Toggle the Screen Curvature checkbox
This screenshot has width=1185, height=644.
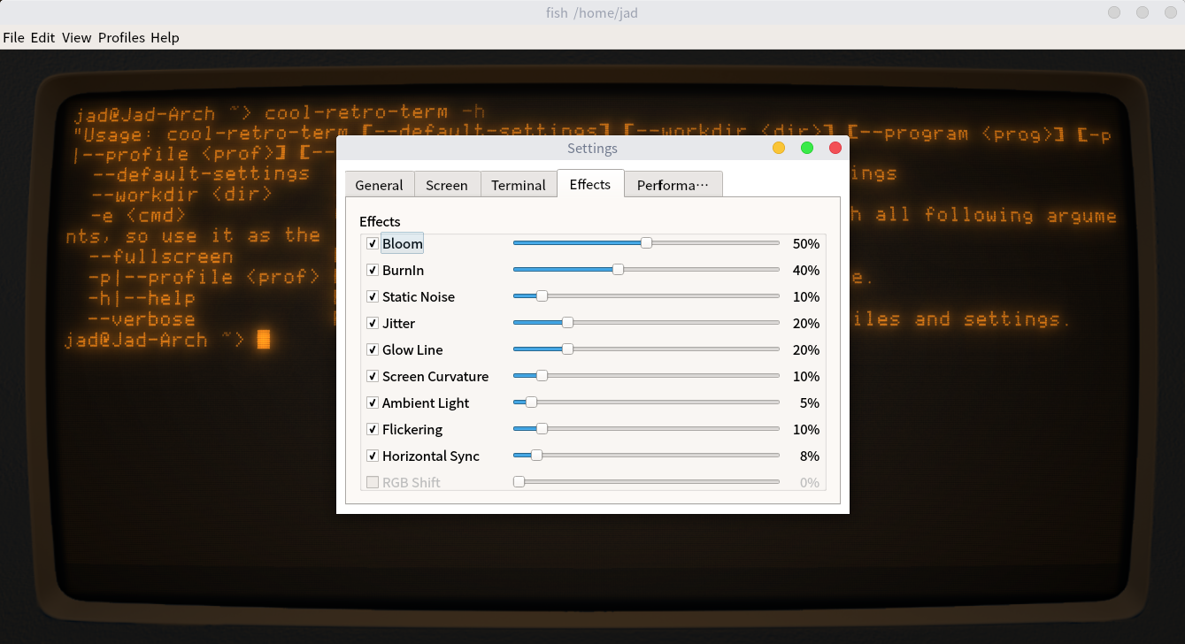(373, 376)
